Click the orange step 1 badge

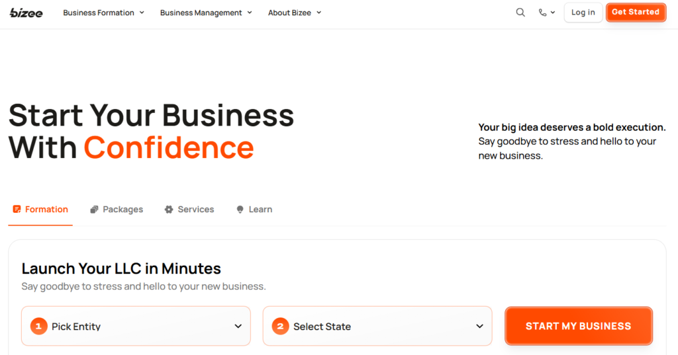[38, 326]
